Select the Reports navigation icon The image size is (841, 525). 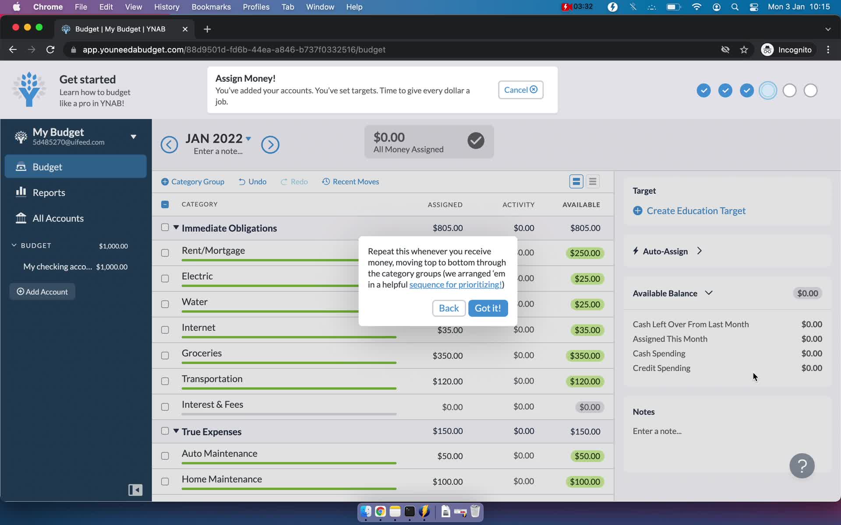click(x=21, y=192)
